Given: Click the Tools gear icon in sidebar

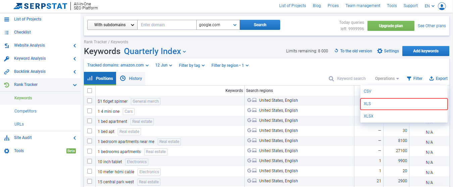Looking at the screenshot, I should coord(7,151).
